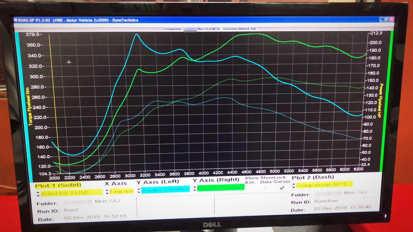Open the Eng rpm X Axis selector
Image resolution: width=413 pixels, height=232 pixels.
click(122, 191)
